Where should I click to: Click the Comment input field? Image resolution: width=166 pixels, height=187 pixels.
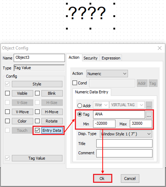[x=124, y=153]
